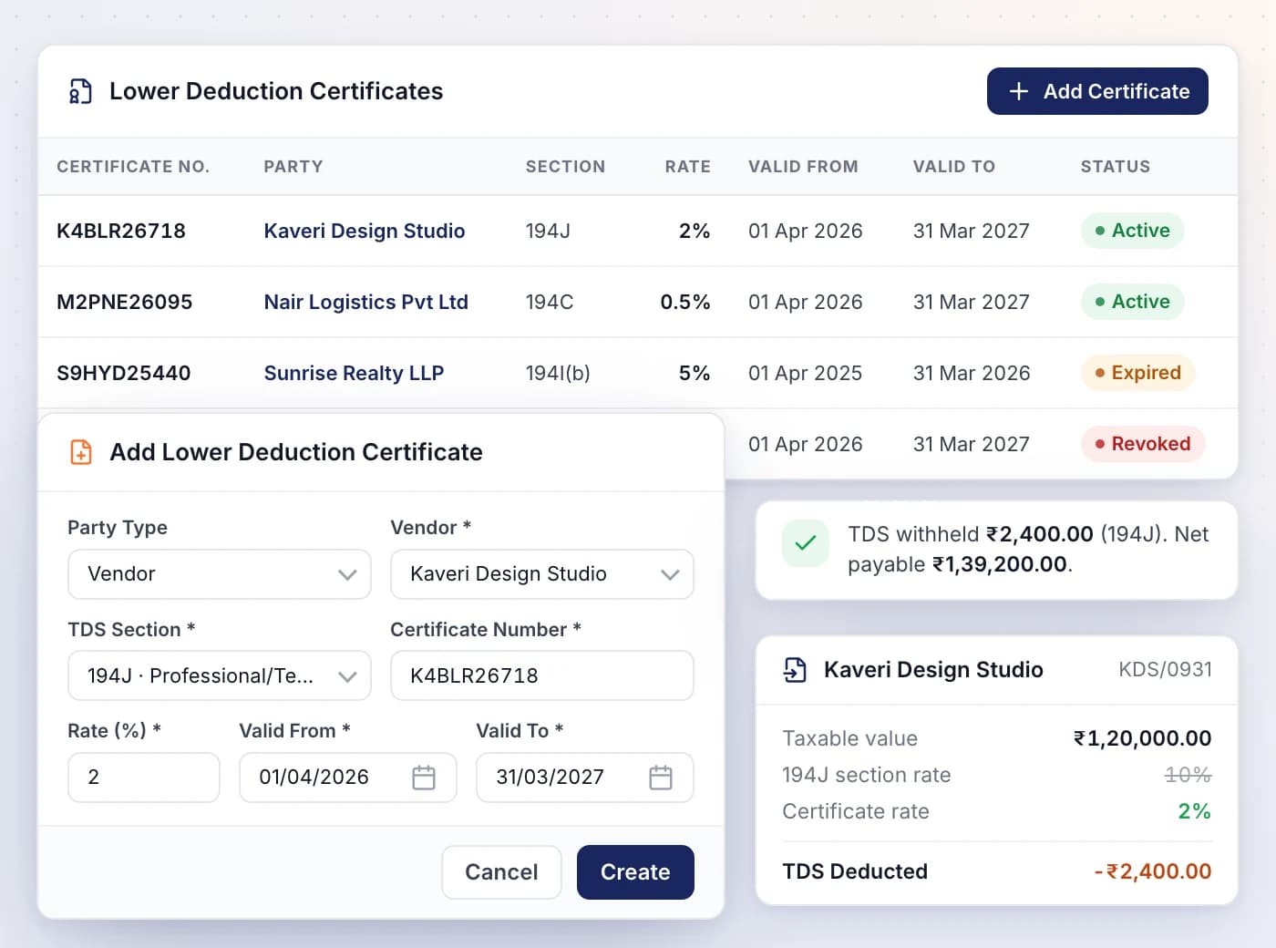Expand the Party Type dropdown

pos(220,574)
